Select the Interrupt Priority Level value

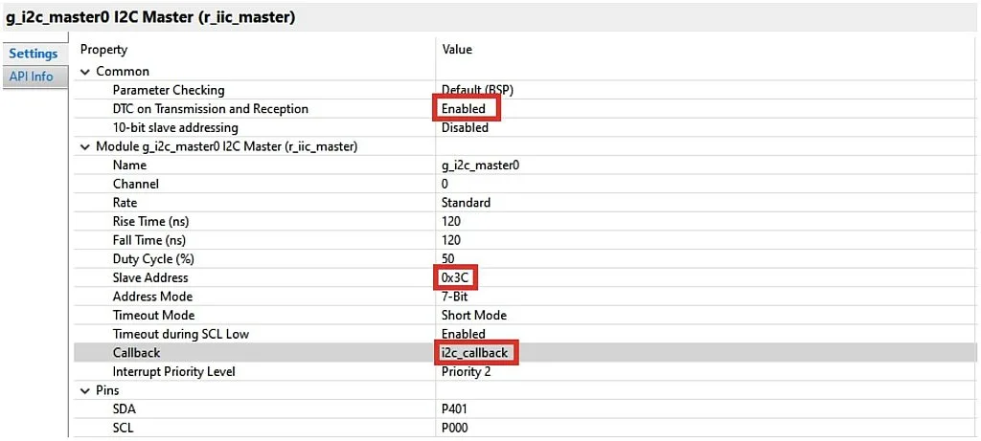tap(467, 371)
